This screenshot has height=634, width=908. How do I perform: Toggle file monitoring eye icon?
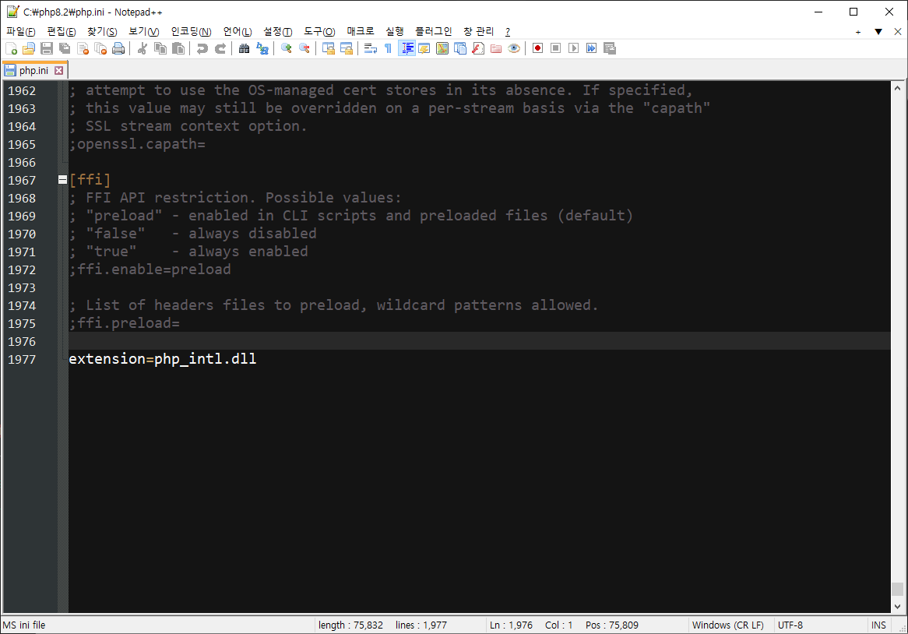(514, 48)
